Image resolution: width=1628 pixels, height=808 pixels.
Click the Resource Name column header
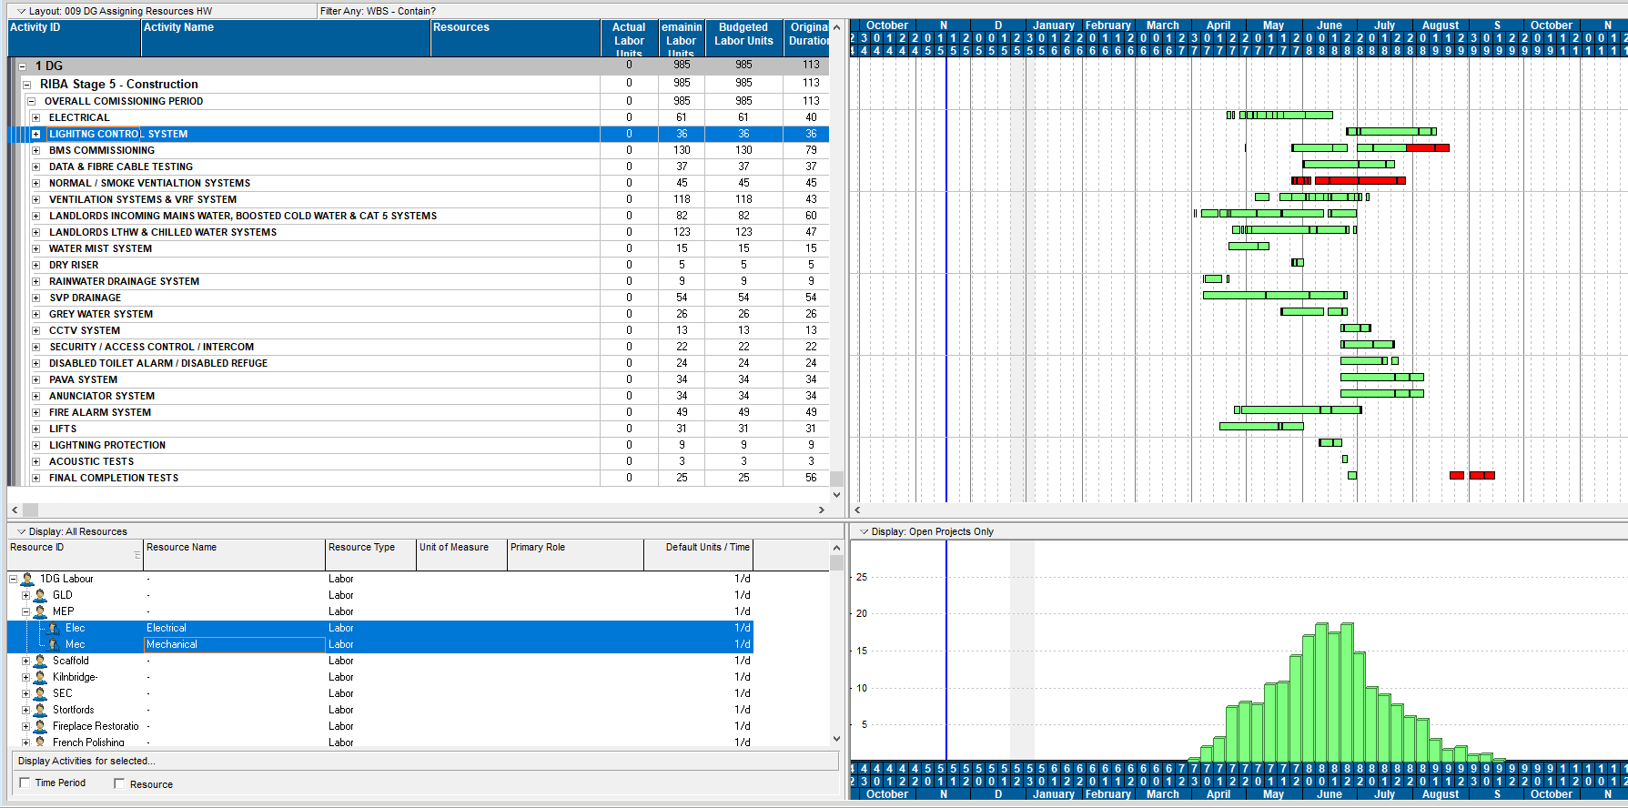(234, 555)
